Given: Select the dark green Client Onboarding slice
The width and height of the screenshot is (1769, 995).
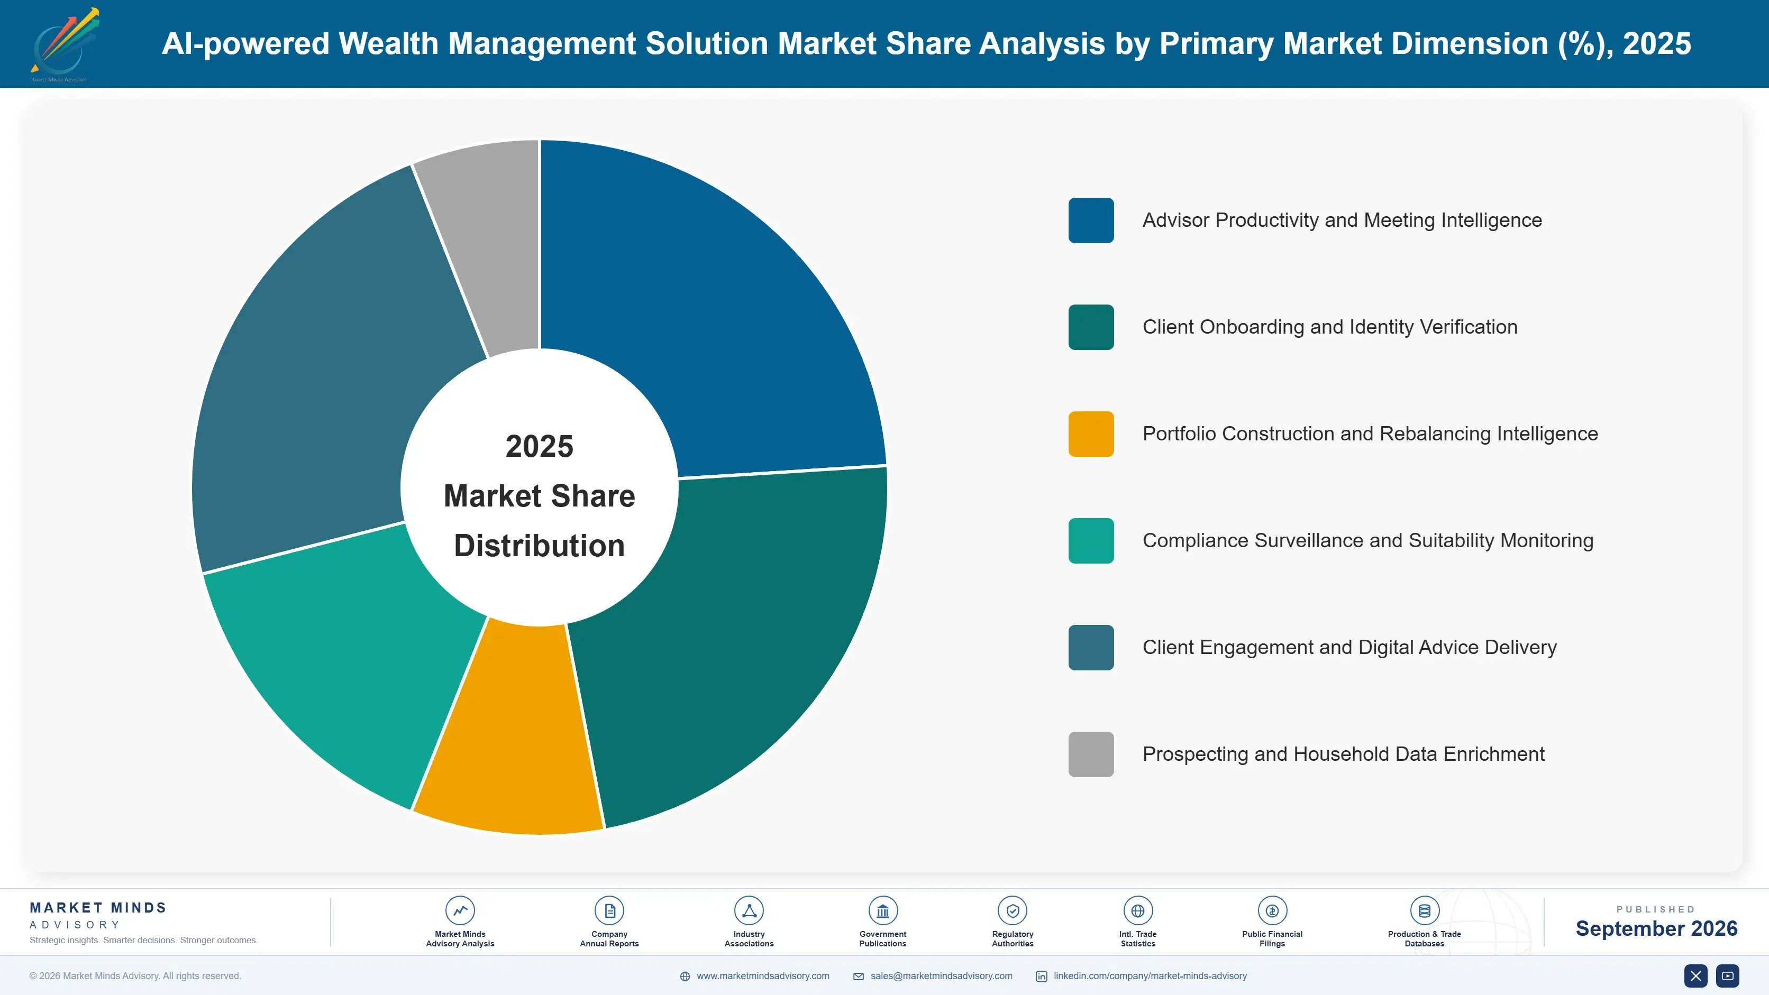Looking at the screenshot, I should pos(728,638).
